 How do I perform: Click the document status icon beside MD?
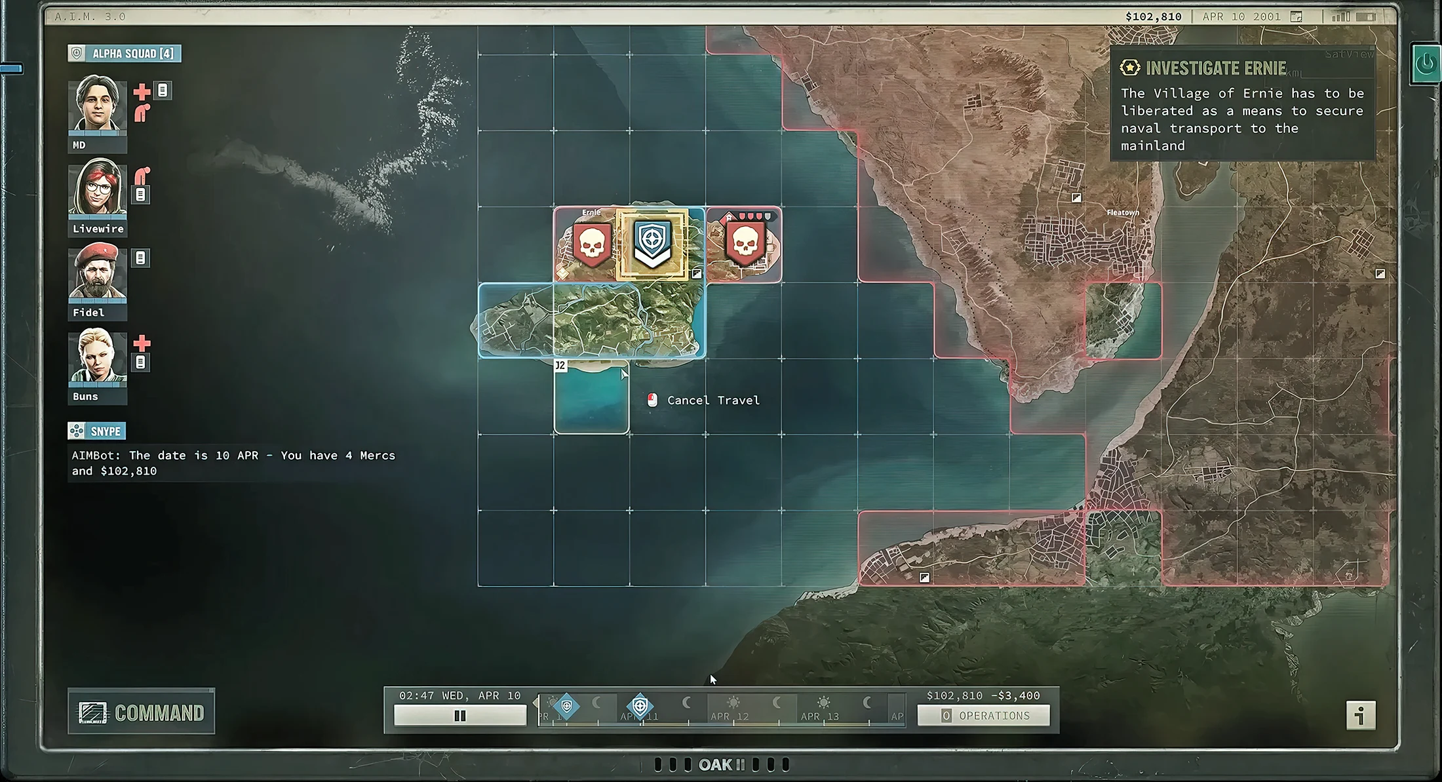tap(163, 90)
